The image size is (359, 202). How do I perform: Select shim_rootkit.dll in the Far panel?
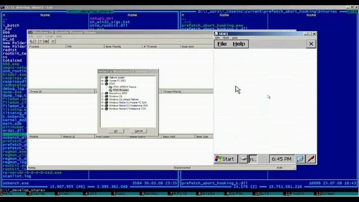click(x=108, y=25)
